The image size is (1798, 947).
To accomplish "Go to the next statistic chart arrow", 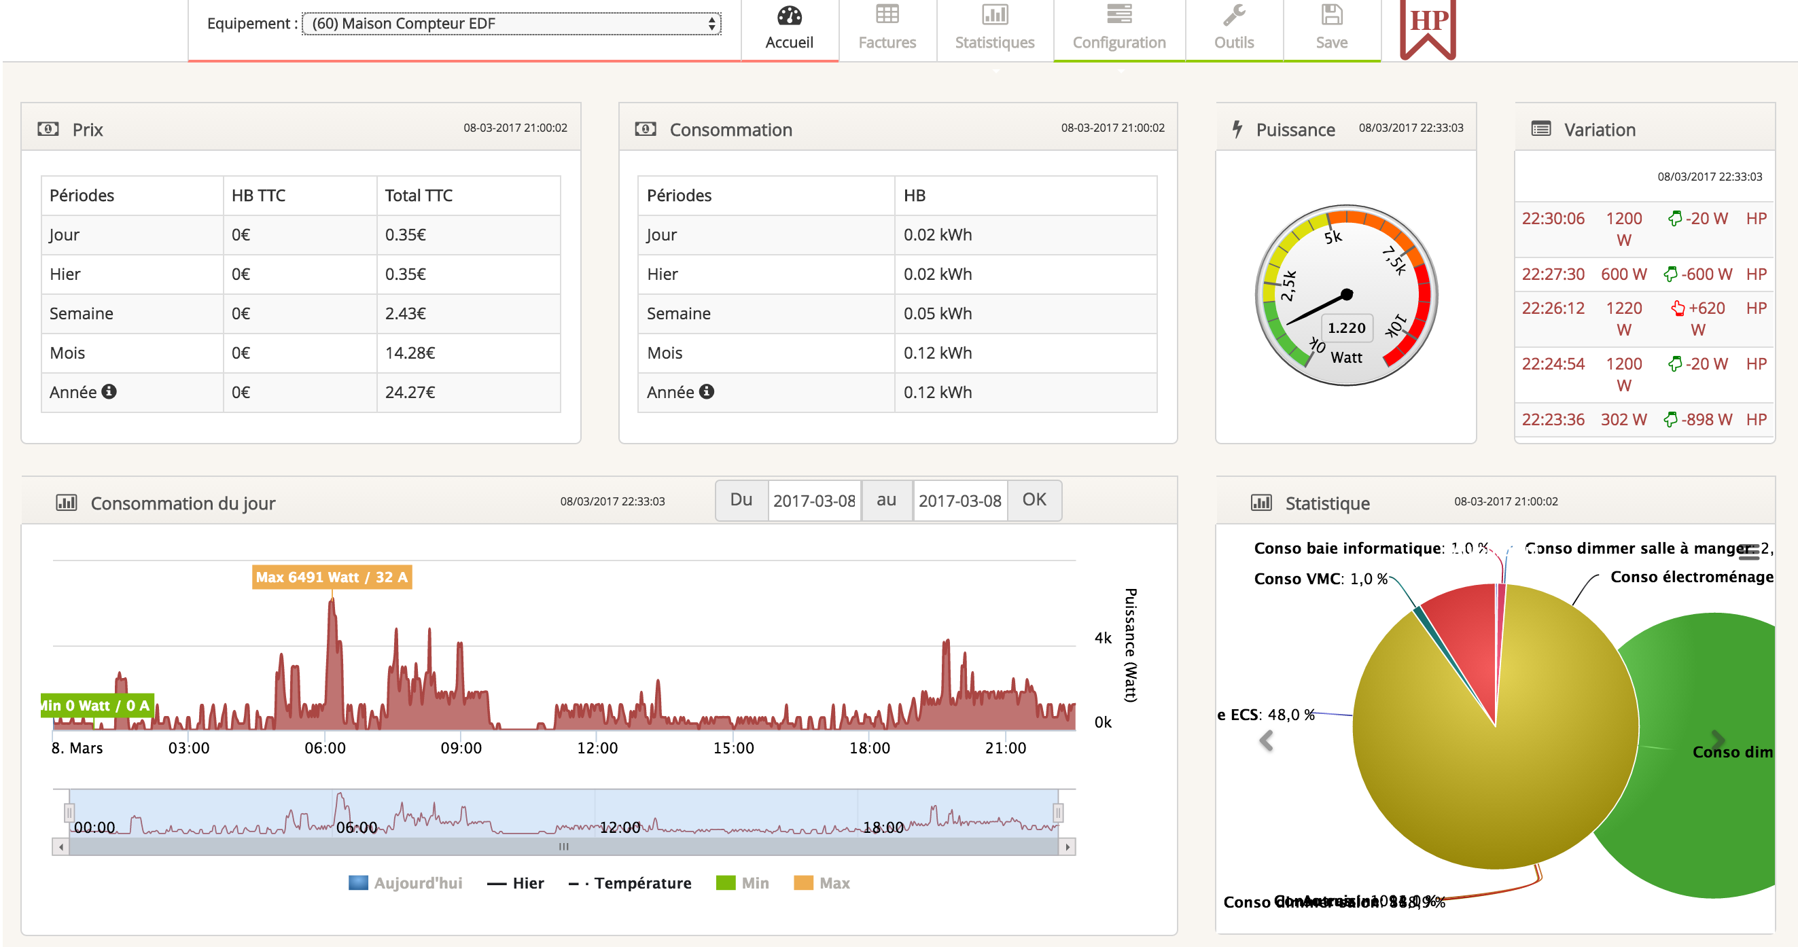I will (1718, 740).
